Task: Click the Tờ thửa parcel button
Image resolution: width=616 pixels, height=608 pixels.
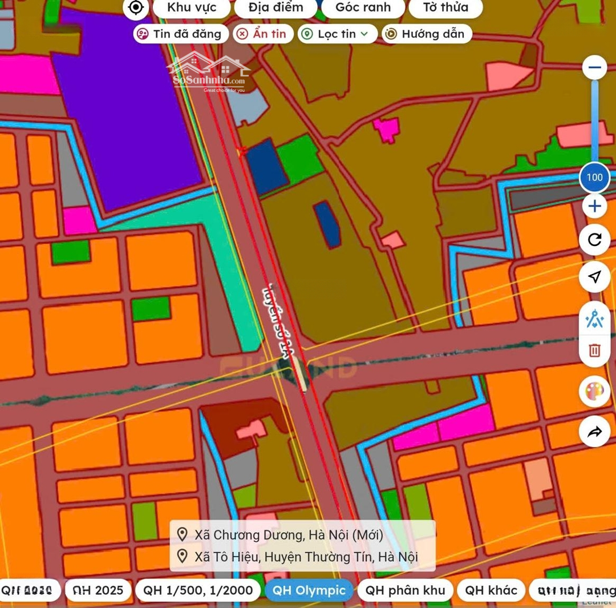Action: coord(445,7)
